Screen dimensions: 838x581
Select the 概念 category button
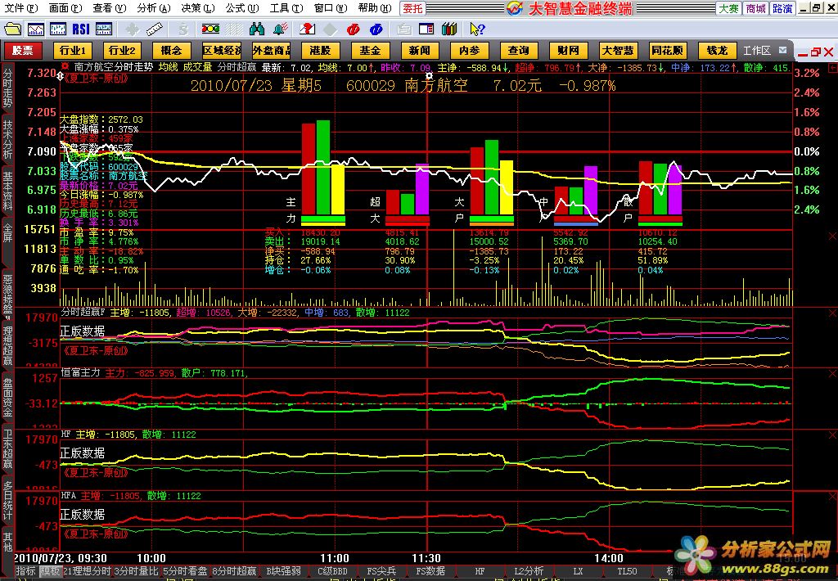171,51
